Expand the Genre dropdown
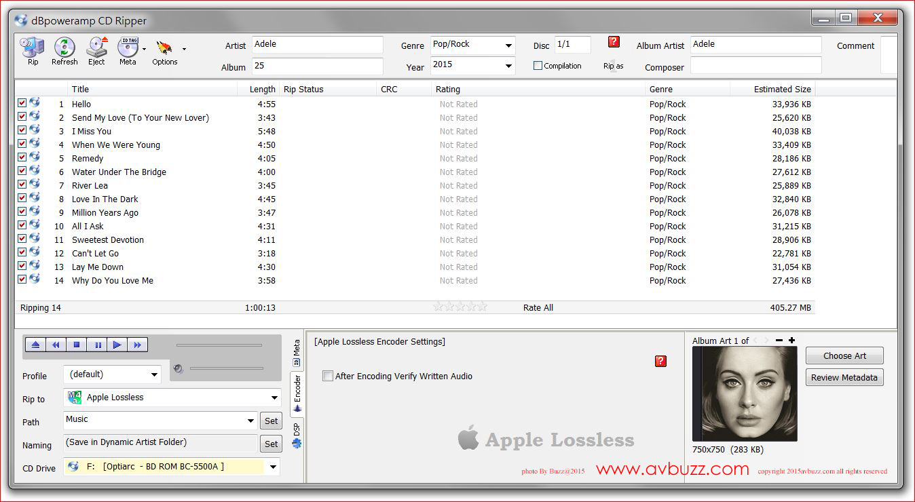915x502 pixels. (508, 45)
